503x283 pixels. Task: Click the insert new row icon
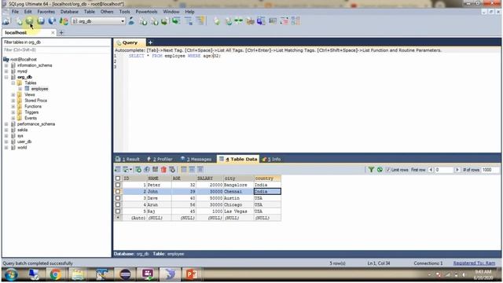[x=138, y=170]
